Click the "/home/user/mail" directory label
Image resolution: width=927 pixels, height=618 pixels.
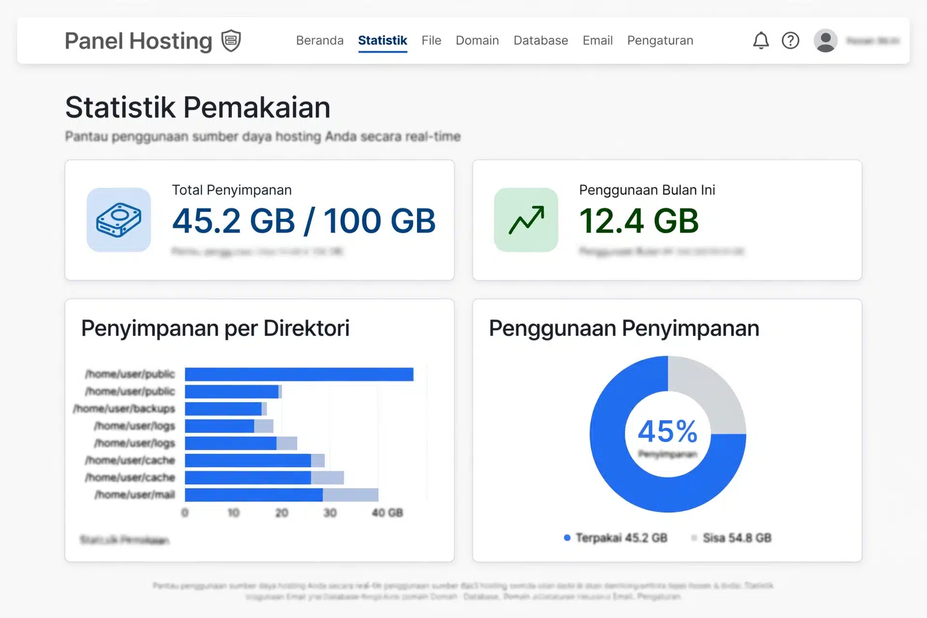pos(135,495)
